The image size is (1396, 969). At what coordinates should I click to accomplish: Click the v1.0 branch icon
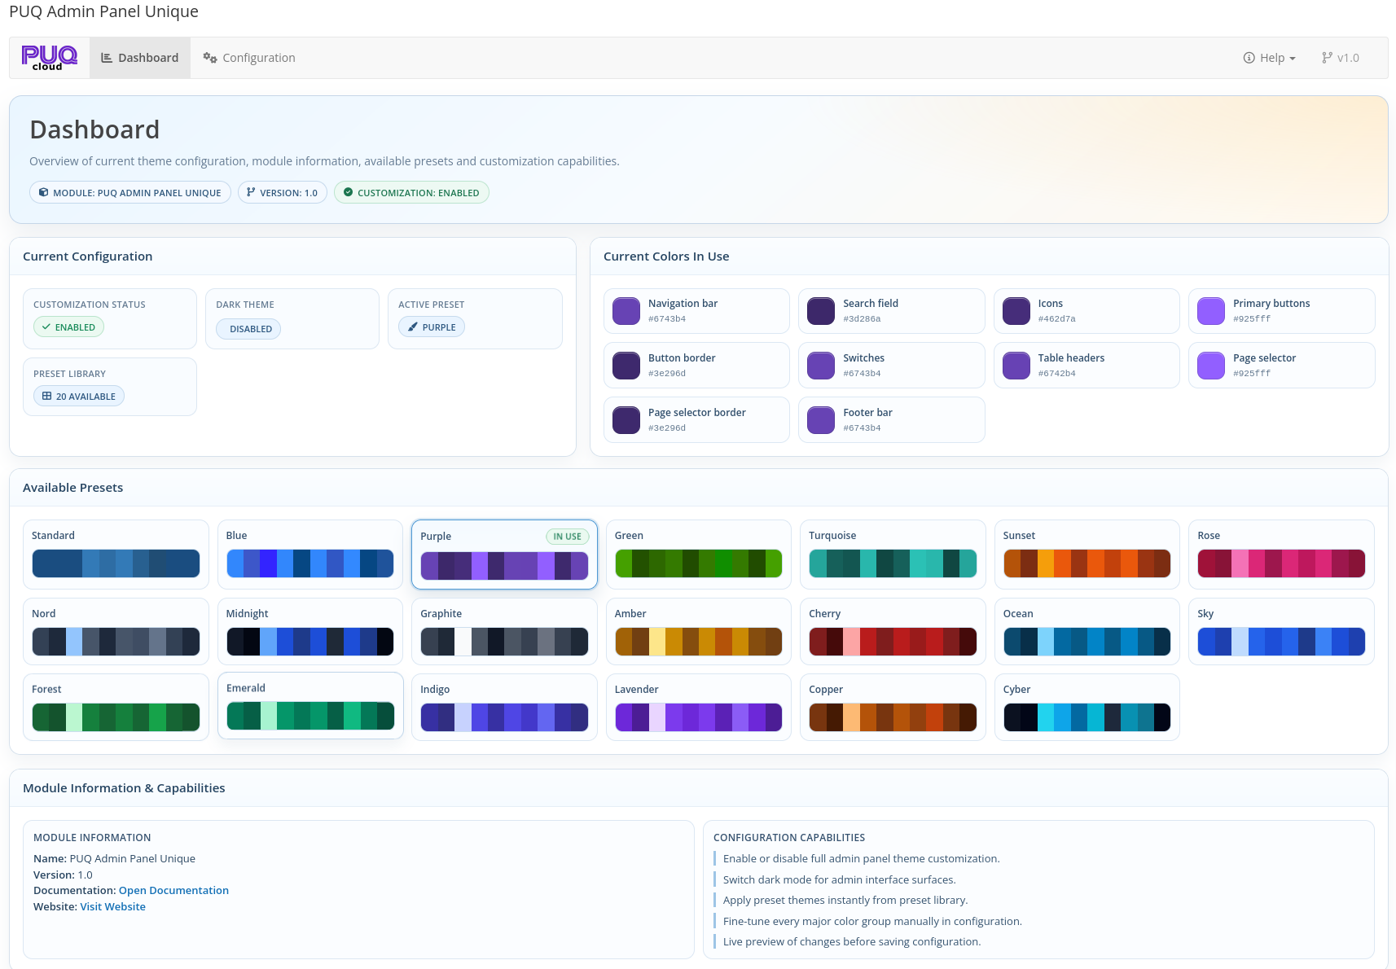click(x=1327, y=58)
